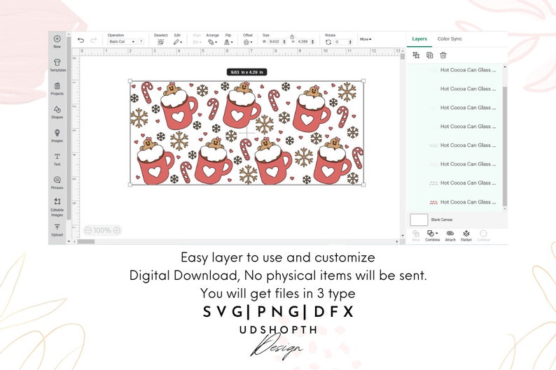This screenshot has height=370, width=556.
Task: Switch to the Color Sync tab
Action: 450,39
